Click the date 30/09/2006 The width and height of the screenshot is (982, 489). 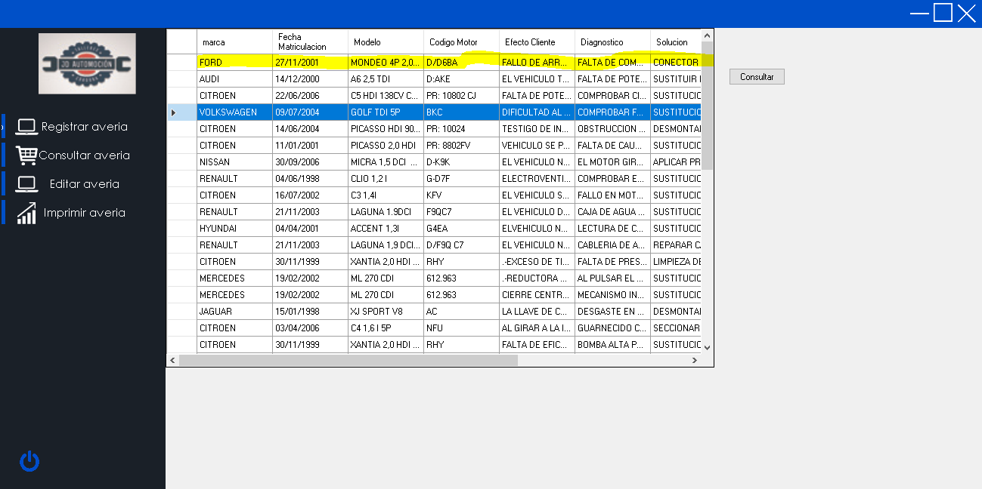coord(310,162)
